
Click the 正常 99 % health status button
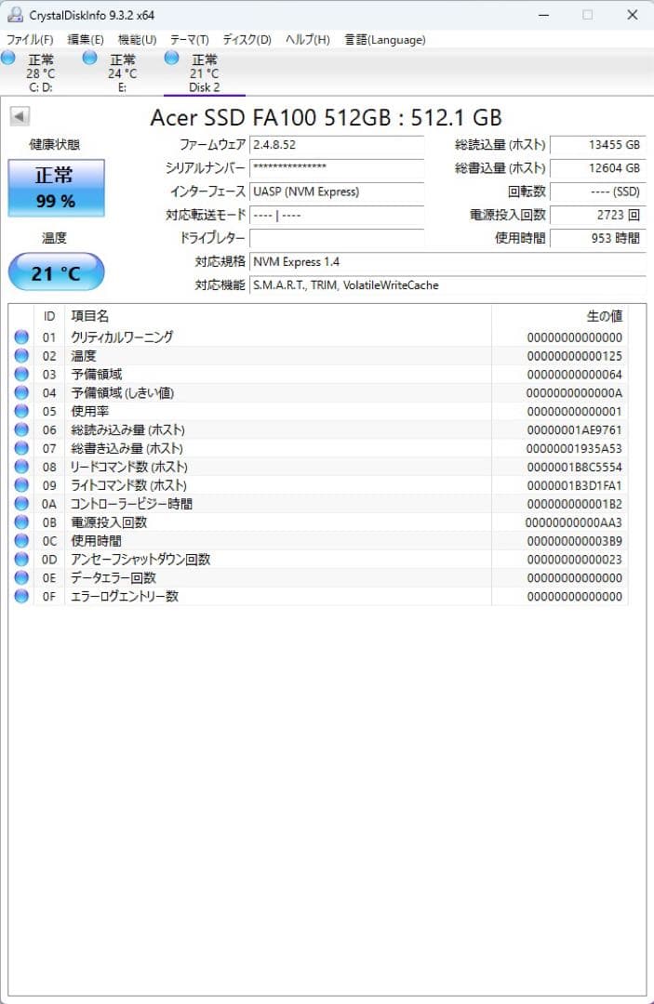click(x=57, y=188)
